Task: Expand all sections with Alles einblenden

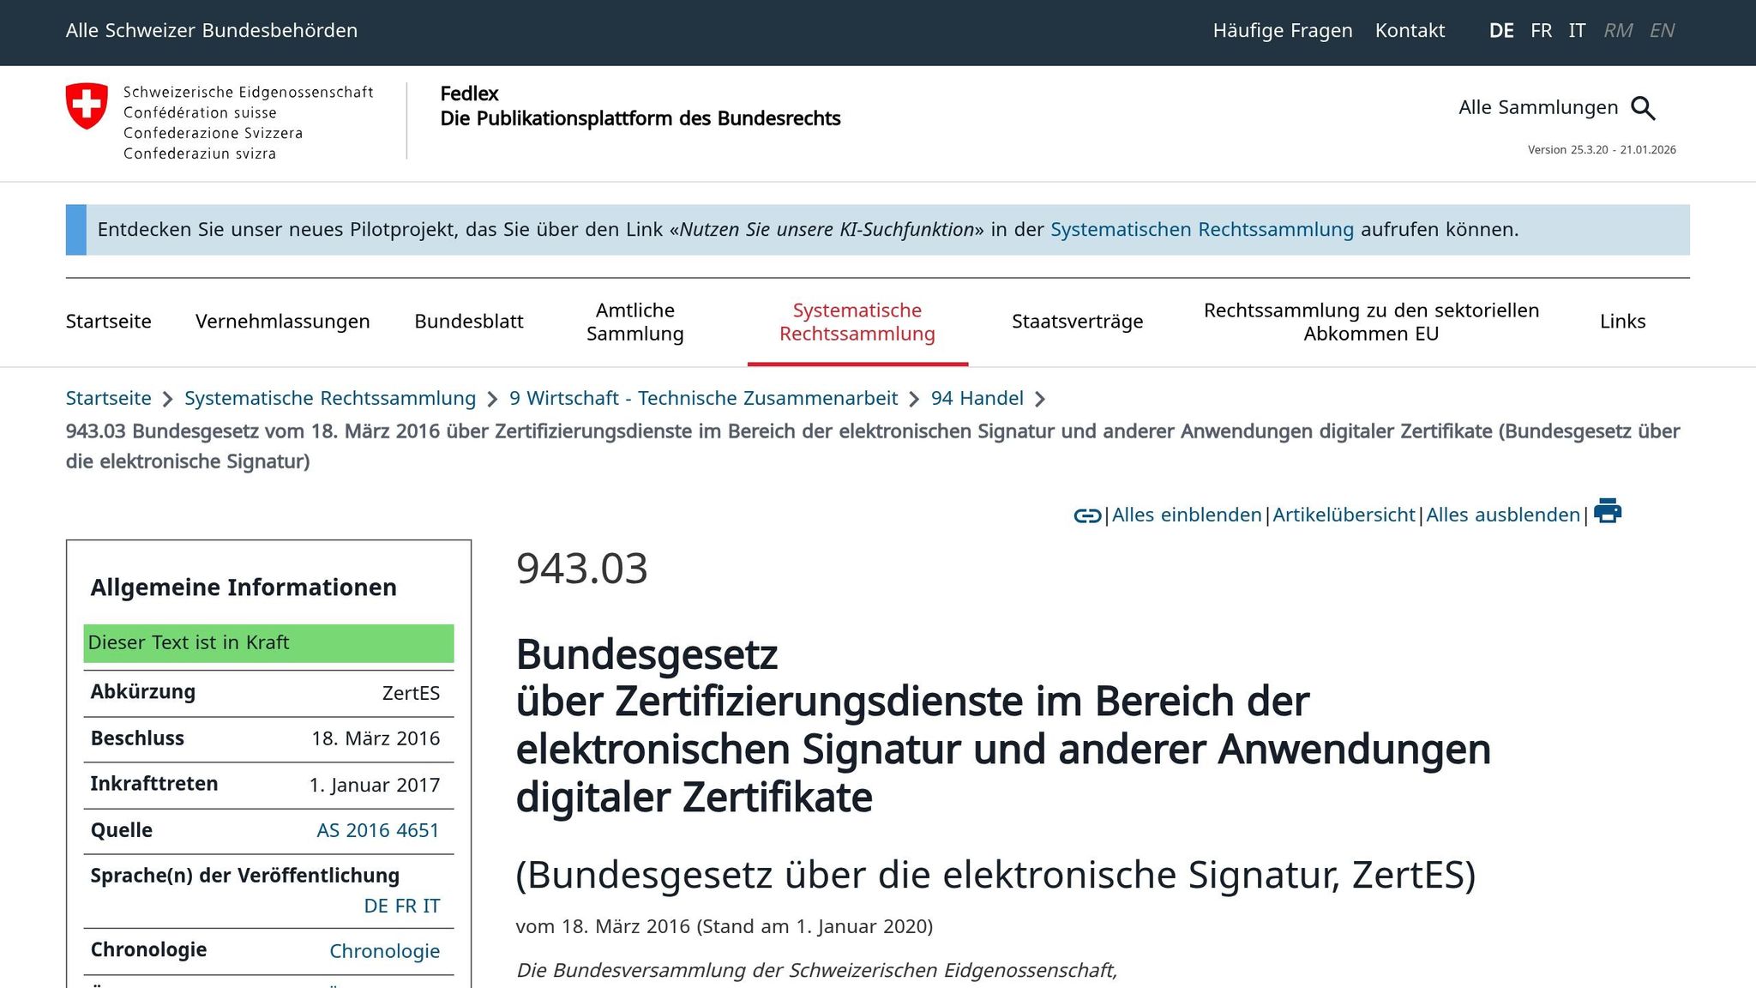Action: click(1187, 515)
